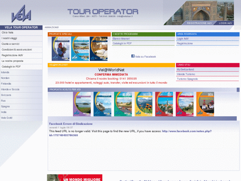Open the Svizzera catalog thumbnail

[x=144, y=104]
